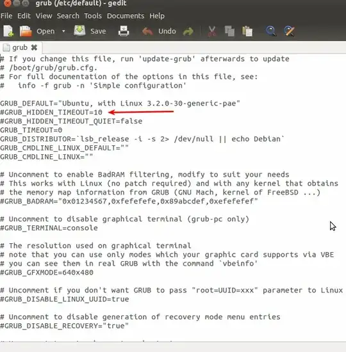Open the Tools menu

[x=93, y=16]
